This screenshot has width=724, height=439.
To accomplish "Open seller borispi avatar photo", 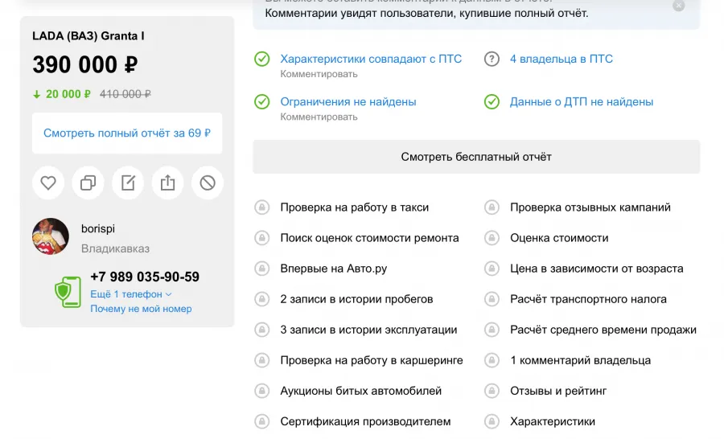I will tap(51, 236).
